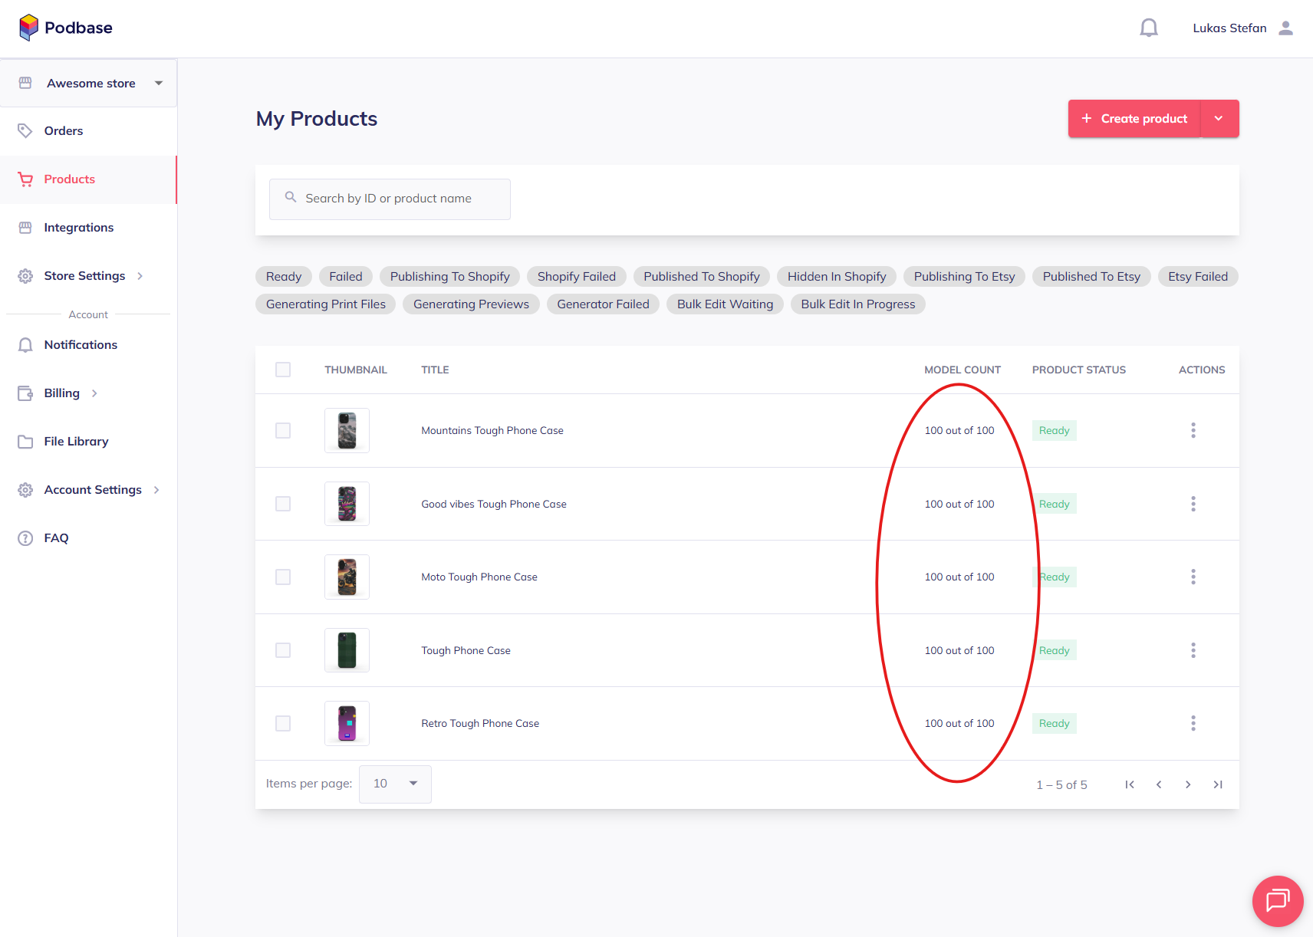Screen dimensions: 1313x937
Task: Jump to last page in pagination
Action: coord(1217,784)
